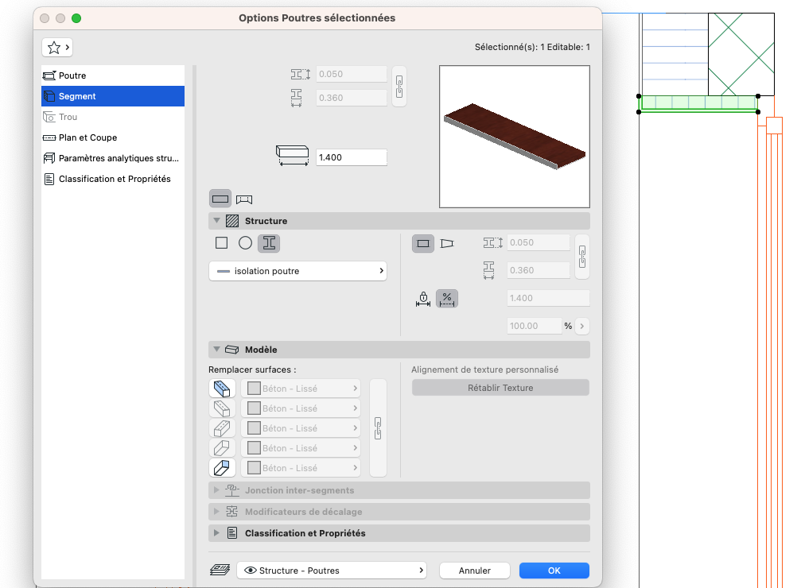Image resolution: width=801 pixels, height=588 pixels.
Task: Select fixed segment length icon
Action: point(423,299)
